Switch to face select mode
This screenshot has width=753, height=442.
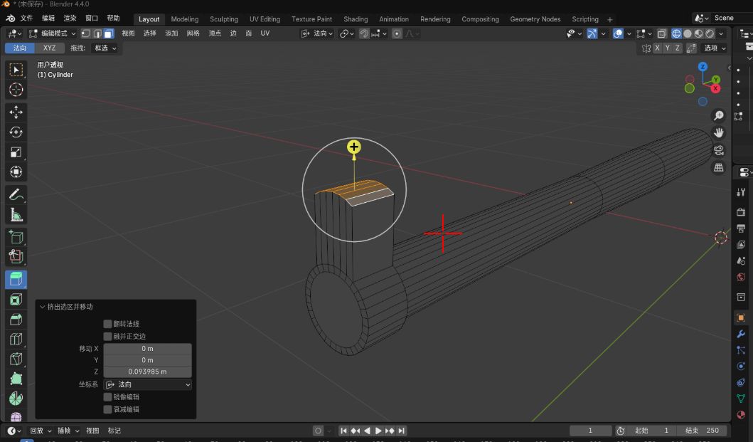tap(108, 33)
